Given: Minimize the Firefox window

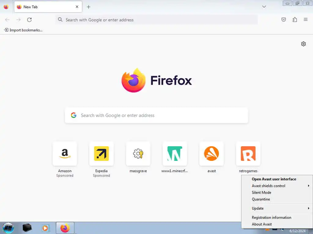Looking at the screenshot, I should 287,3.
